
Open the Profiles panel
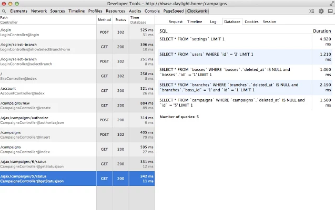pyautogui.click(x=95, y=11)
